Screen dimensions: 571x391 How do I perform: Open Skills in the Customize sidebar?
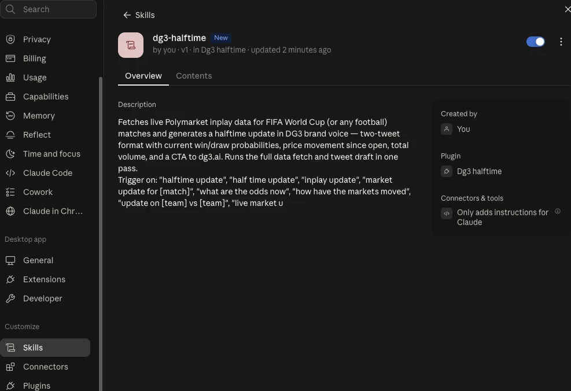45,348
